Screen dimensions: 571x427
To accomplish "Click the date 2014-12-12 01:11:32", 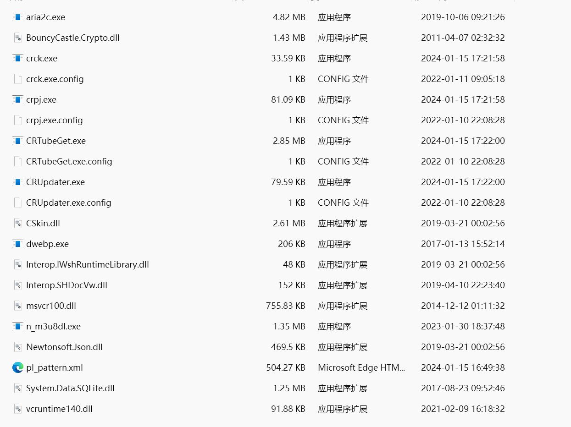I will (463, 306).
